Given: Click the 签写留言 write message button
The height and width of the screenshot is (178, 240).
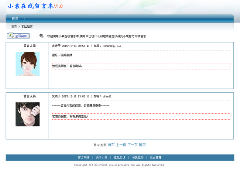Looking at the screenshot, I should pyautogui.click(x=18, y=36).
